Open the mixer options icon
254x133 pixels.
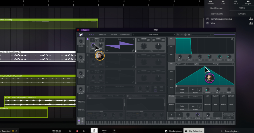pyautogui.click(x=114, y=130)
